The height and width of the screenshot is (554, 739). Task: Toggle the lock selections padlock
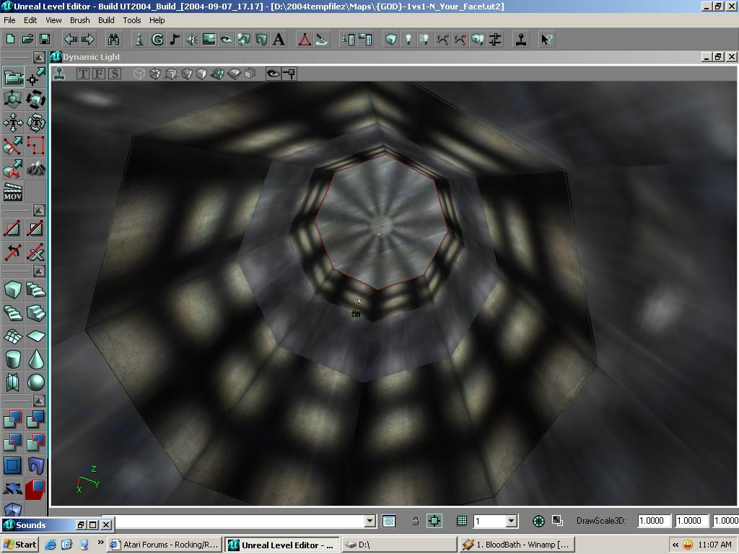pyautogui.click(x=415, y=520)
